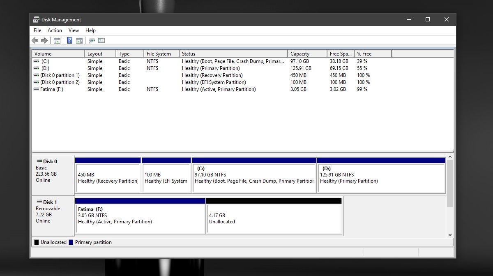Click the Forward arrow toolbar icon
The width and height of the screenshot is (493, 276).
click(x=44, y=40)
